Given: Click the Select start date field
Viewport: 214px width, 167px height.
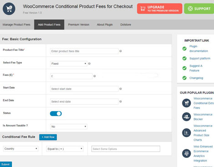Looking at the screenshot, I should (x=84, y=89).
